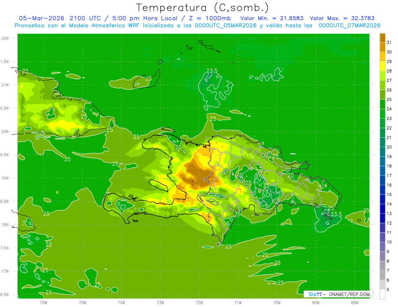Click the legend value "31"
This screenshot has width=398, height=307.
(389, 42)
